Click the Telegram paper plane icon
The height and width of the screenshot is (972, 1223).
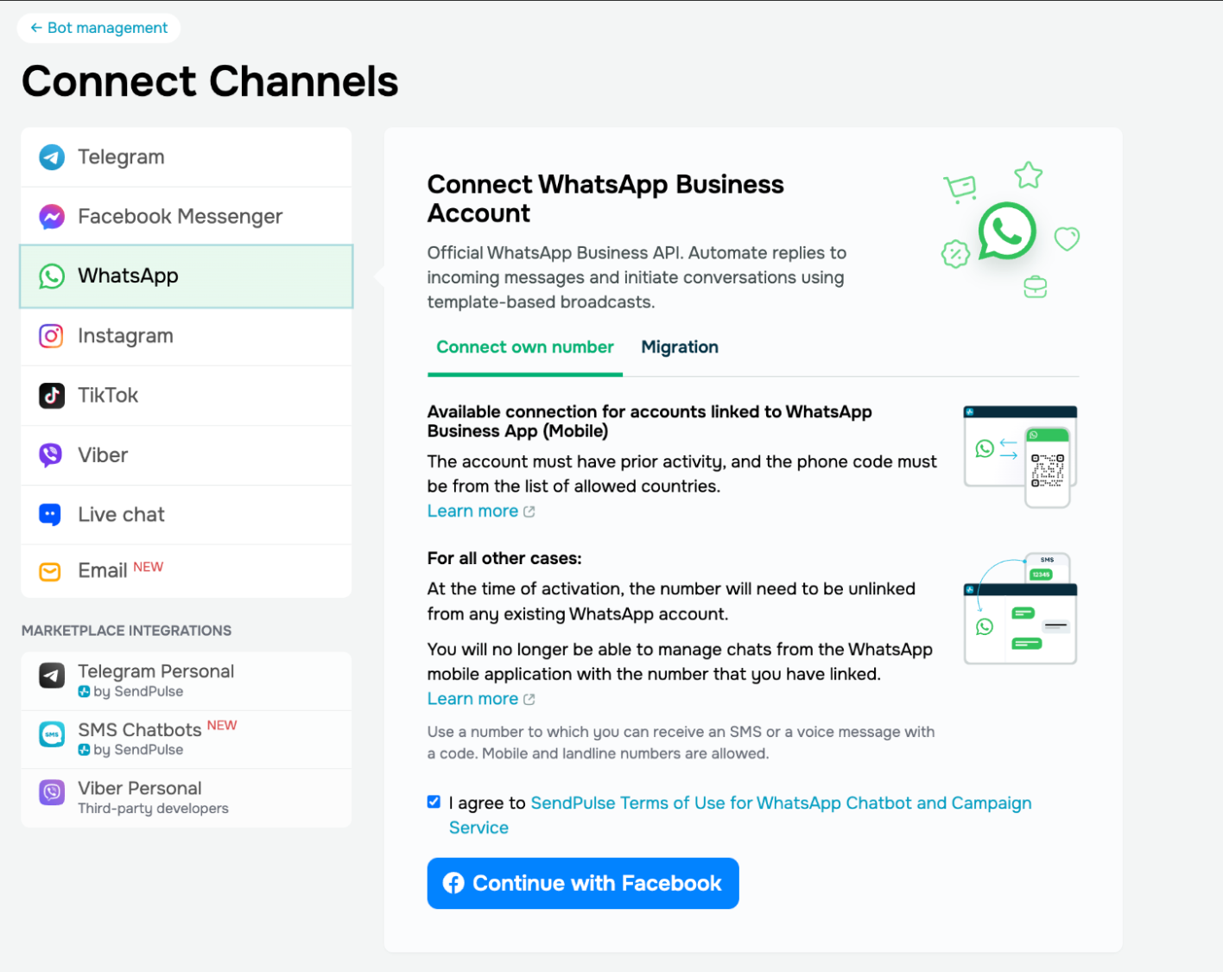[x=52, y=157]
